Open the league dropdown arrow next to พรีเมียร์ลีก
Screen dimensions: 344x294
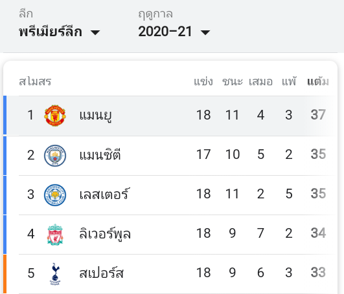pos(95,32)
